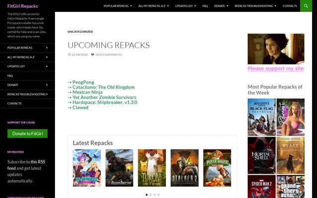This screenshot has width=317, height=198.
Task: Open Contacts in the left sidebar
Action: tap(14, 103)
